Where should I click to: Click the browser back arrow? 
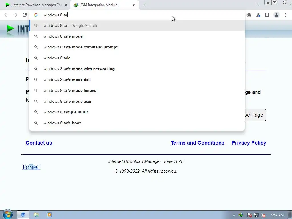click(x=6, y=15)
